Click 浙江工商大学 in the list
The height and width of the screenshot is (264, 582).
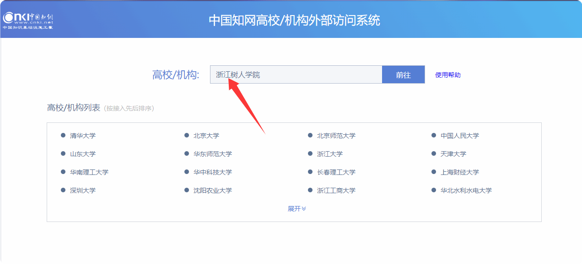click(x=336, y=190)
